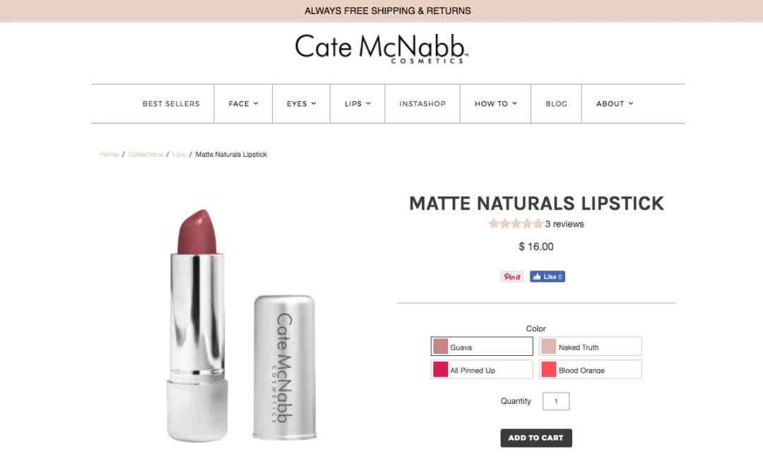
Task: Go to the Best Sellers page
Action: 171,104
